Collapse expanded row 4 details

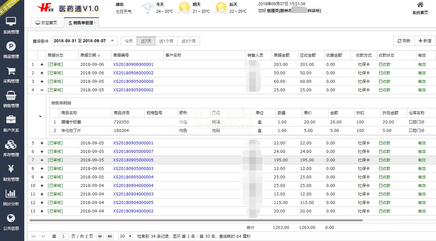42,90
